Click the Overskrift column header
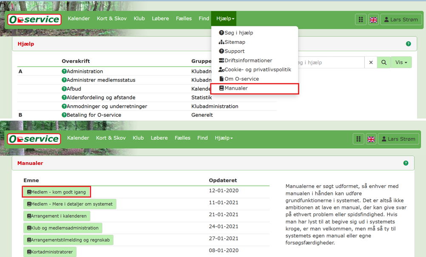The image size is (426, 257). pos(76,61)
